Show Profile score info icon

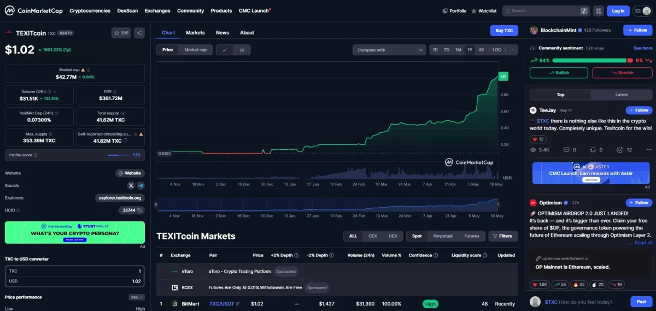point(36,155)
